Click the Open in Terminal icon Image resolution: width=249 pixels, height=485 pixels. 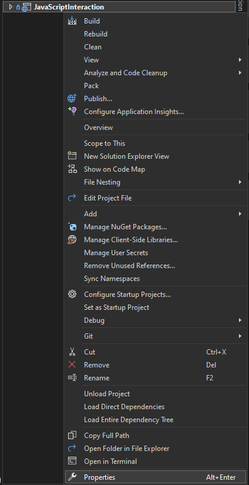pos(72,461)
